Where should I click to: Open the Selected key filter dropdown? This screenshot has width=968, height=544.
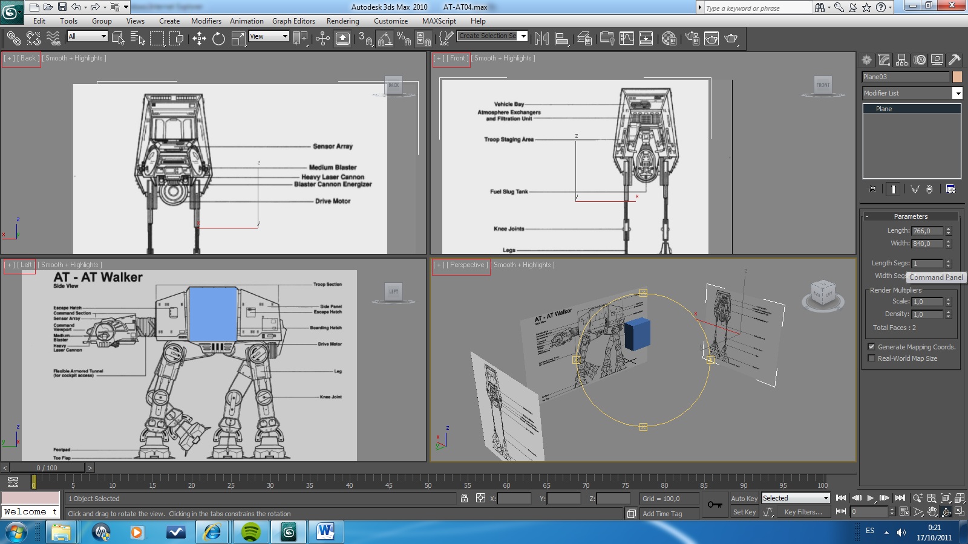click(795, 498)
